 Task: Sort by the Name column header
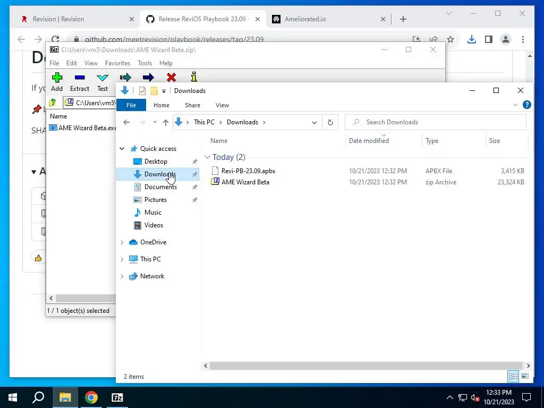(218, 140)
